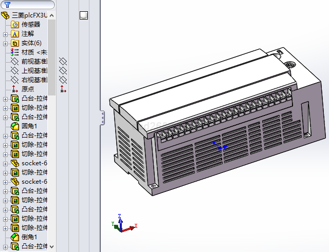
Task: Expand the first socket-6 feature
Action: [x=6, y=163]
